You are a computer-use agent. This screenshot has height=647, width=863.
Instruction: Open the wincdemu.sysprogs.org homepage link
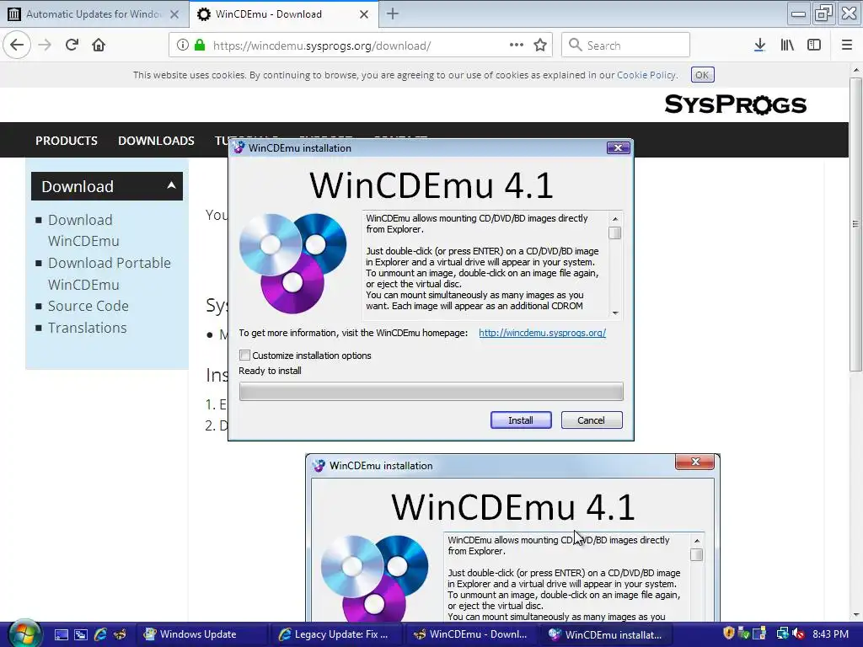tap(542, 333)
